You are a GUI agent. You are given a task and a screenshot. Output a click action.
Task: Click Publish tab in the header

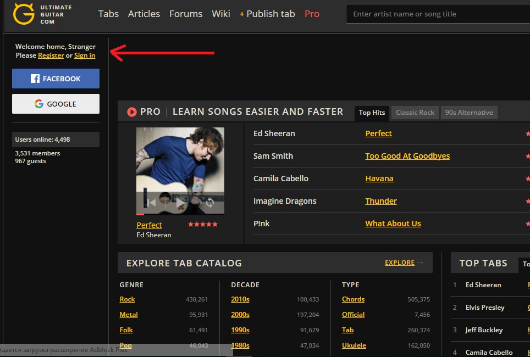(267, 14)
